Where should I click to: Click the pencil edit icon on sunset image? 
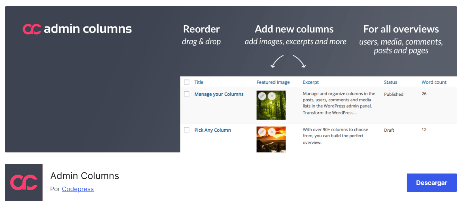[262, 132]
